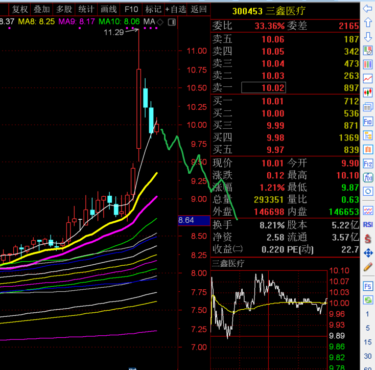The height and width of the screenshot is (370, 375).
Task: Click the F12 sidebar icon
Action: 367,164
